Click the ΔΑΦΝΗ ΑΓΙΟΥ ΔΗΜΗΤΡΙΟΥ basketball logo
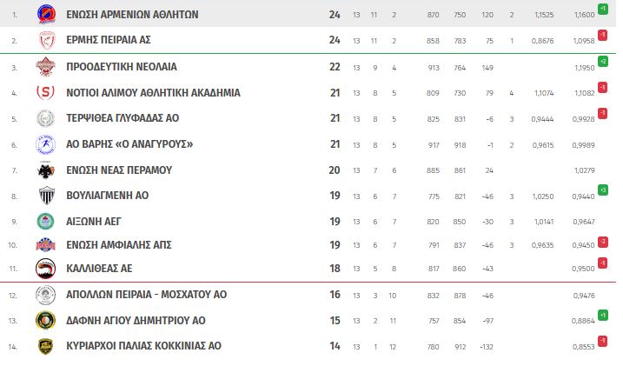The width and height of the screenshot is (623, 366). point(45,320)
